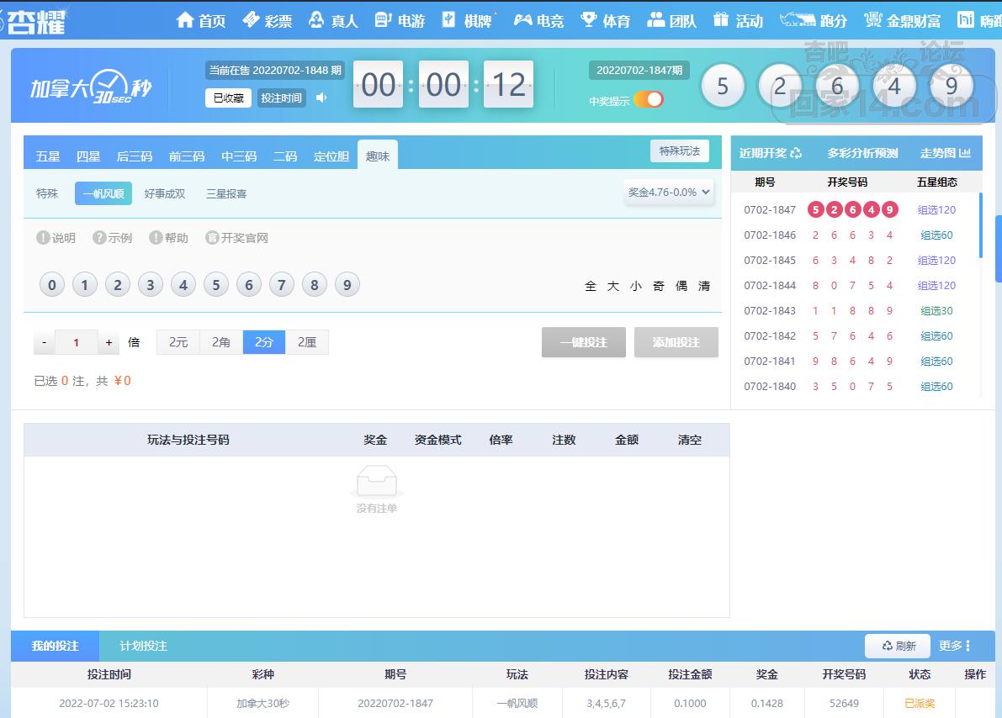Click the 刷新 button
The height and width of the screenshot is (718, 1002).
[x=898, y=646]
